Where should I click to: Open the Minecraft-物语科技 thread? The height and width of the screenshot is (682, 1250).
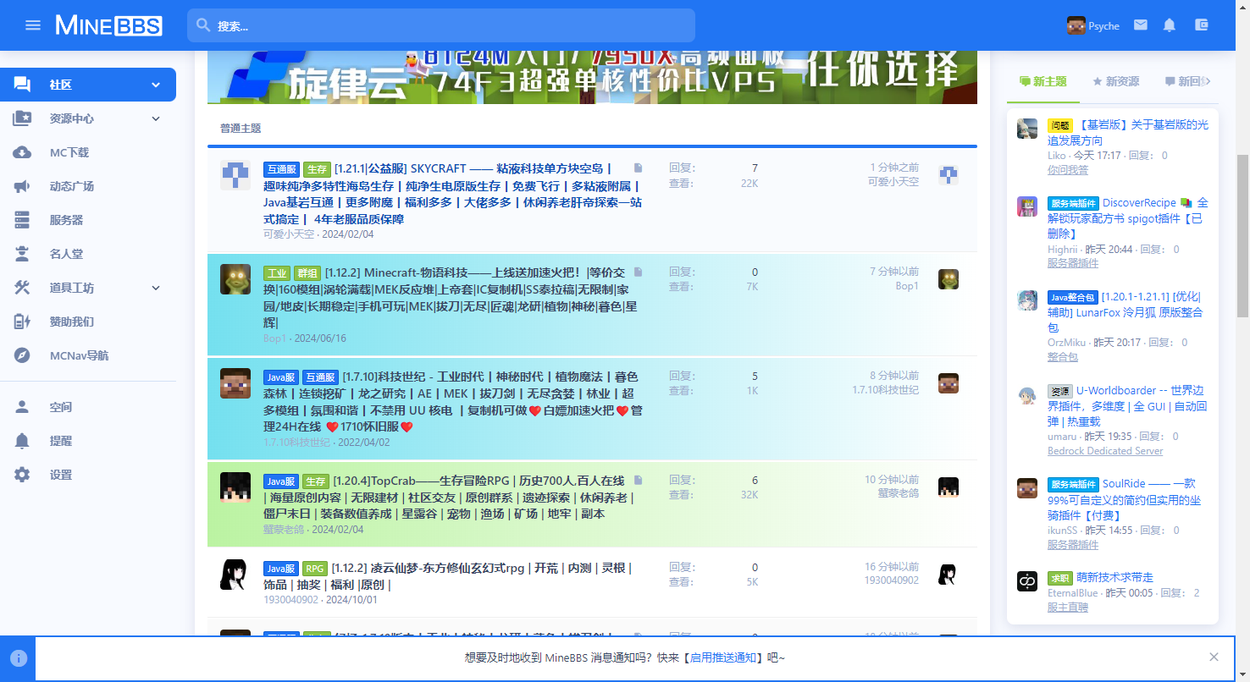point(450,298)
